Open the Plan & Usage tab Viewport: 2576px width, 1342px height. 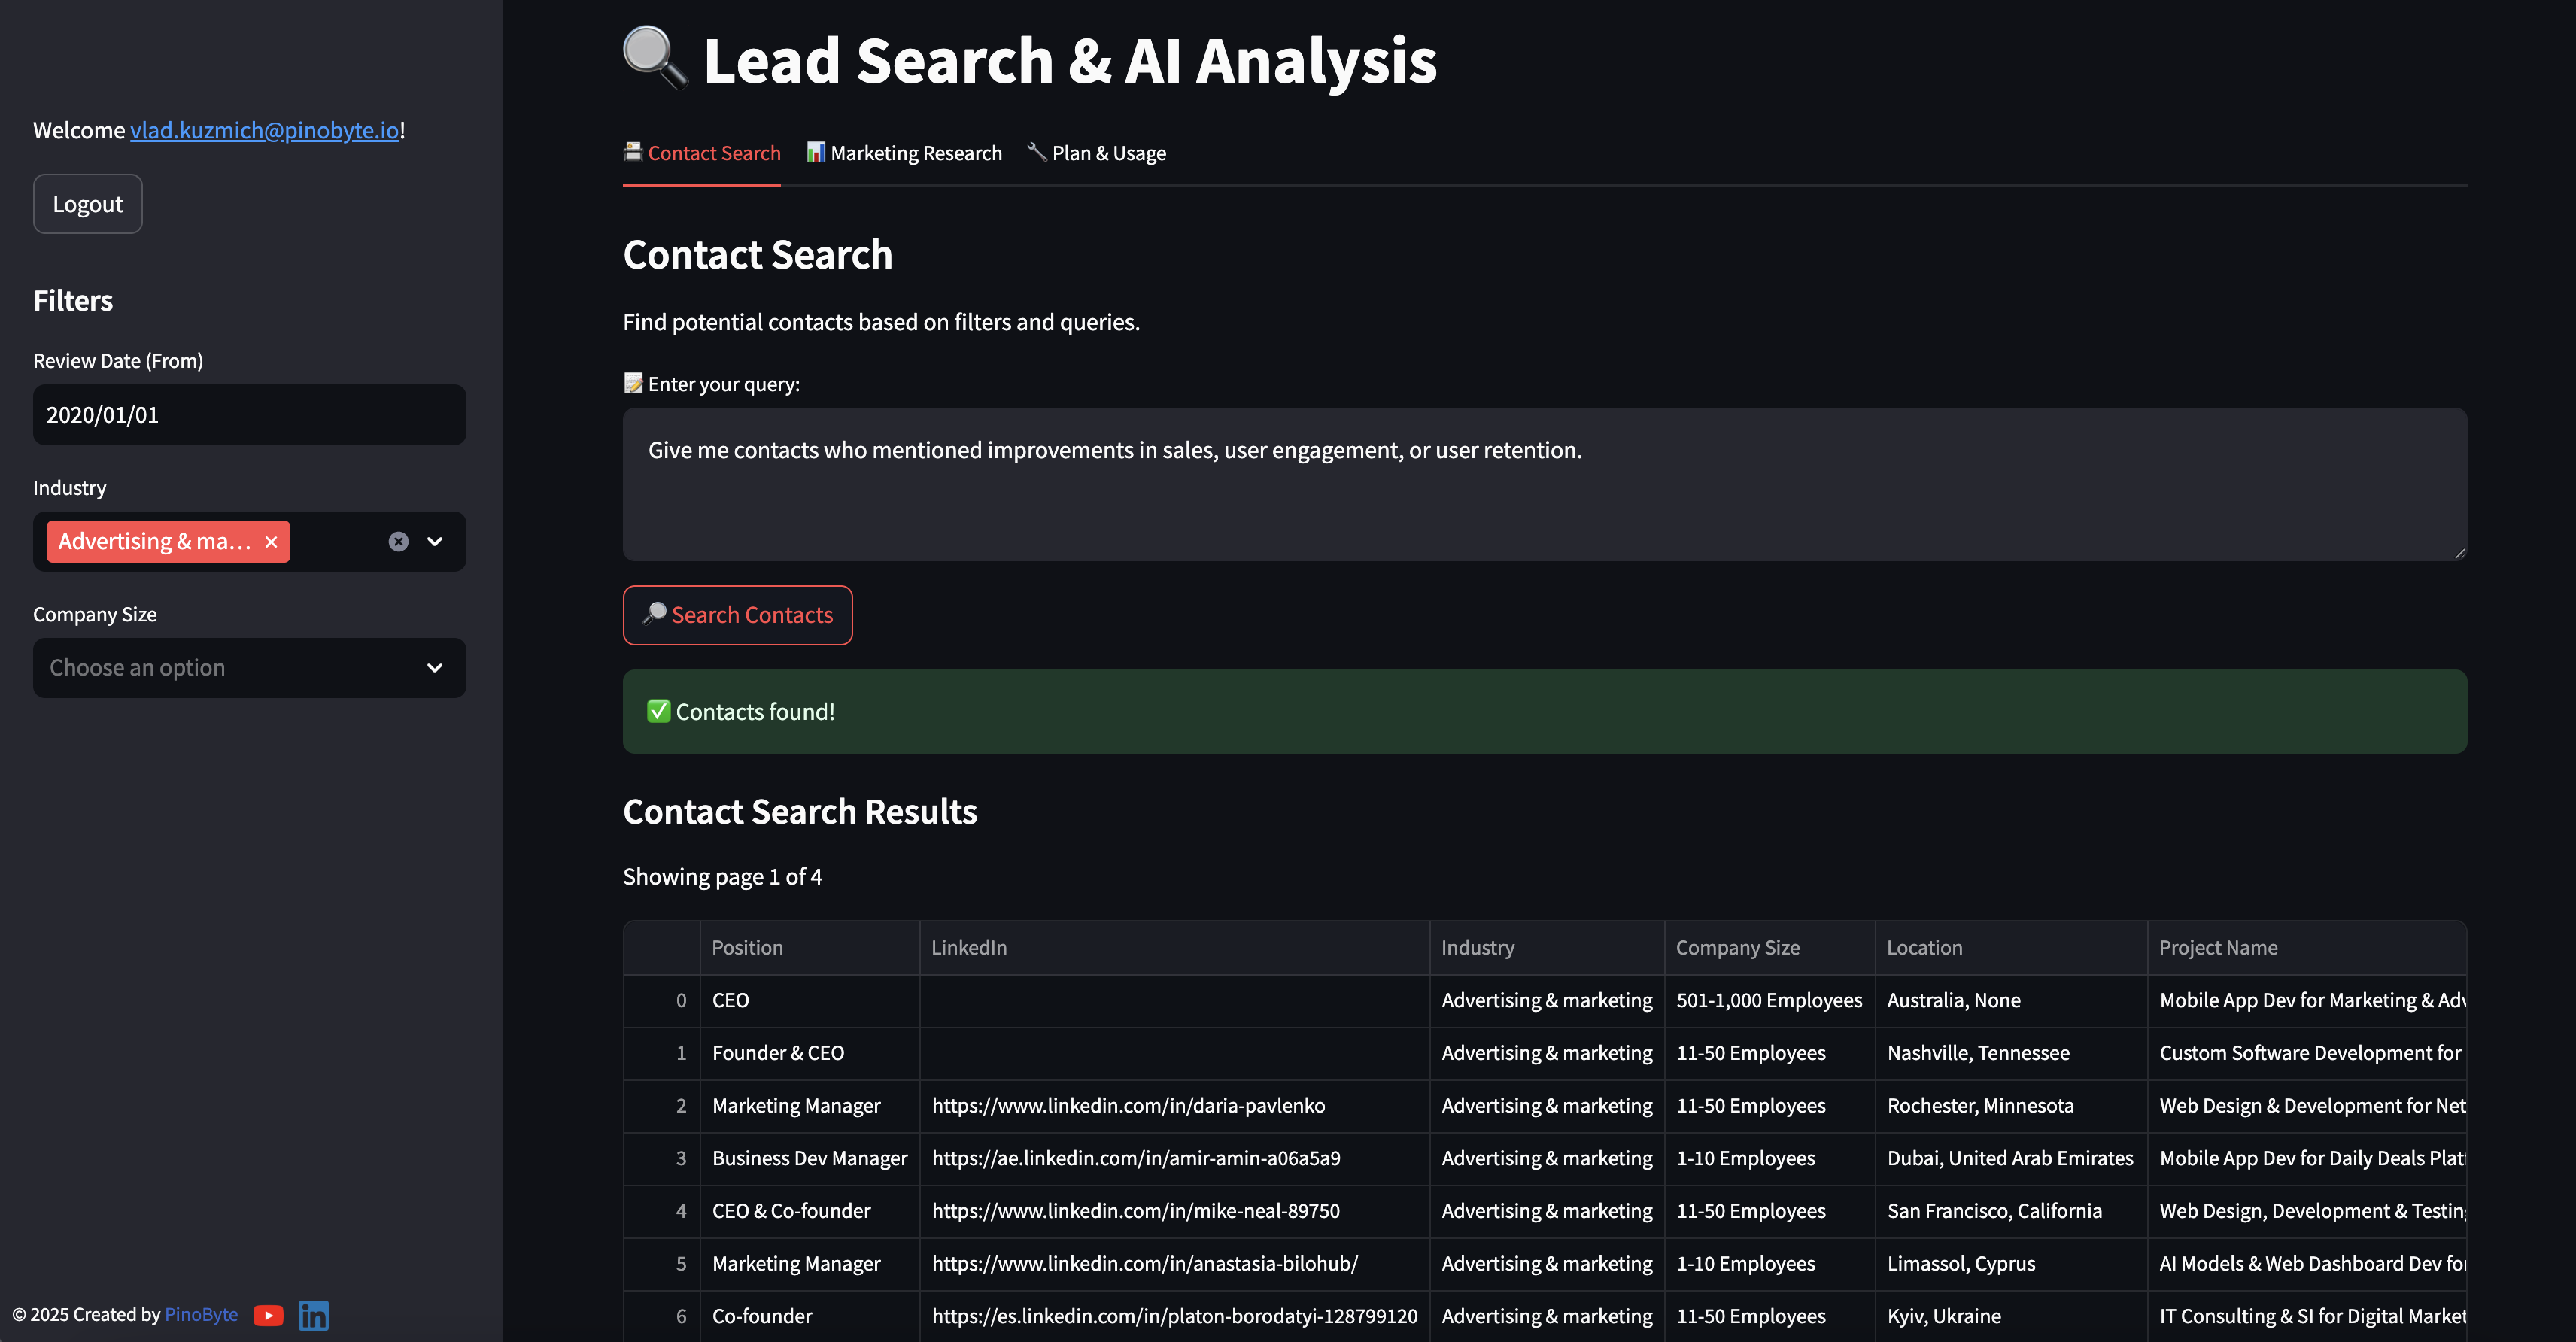[1097, 153]
